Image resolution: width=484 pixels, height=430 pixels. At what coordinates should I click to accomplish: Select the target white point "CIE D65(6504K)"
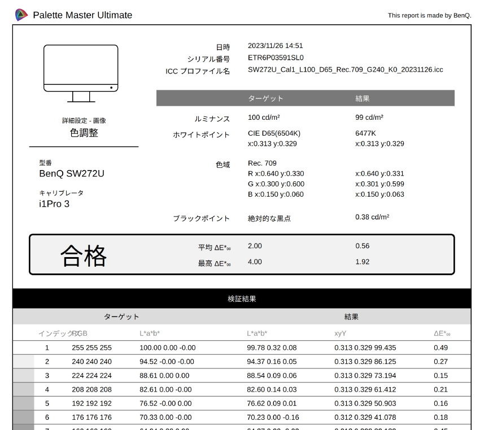(274, 133)
